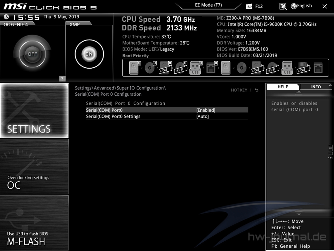334x251 pixels.
Task: Open the HOT KEY menu
Action: (x=239, y=90)
